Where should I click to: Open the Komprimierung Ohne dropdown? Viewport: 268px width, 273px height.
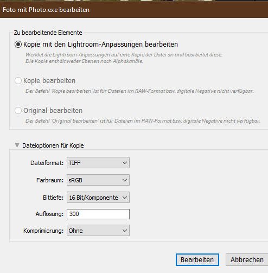pyautogui.click(x=98, y=231)
